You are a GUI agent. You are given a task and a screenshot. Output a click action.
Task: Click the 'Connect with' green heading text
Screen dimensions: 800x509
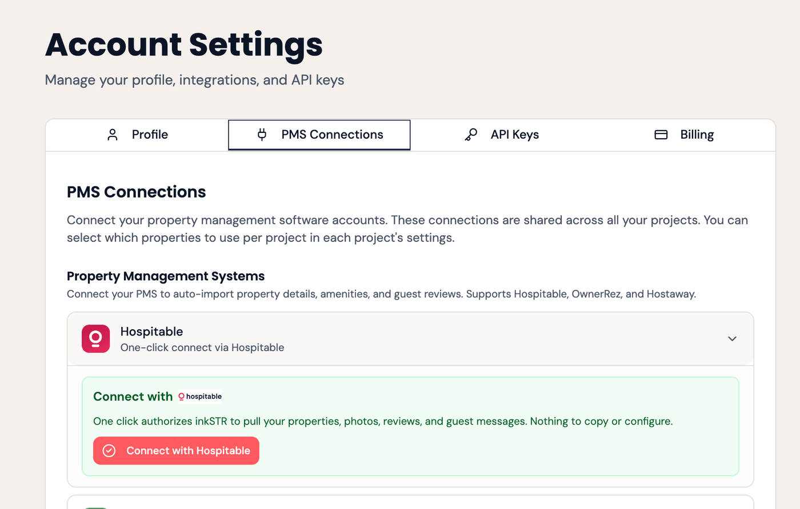coord(133,397)
